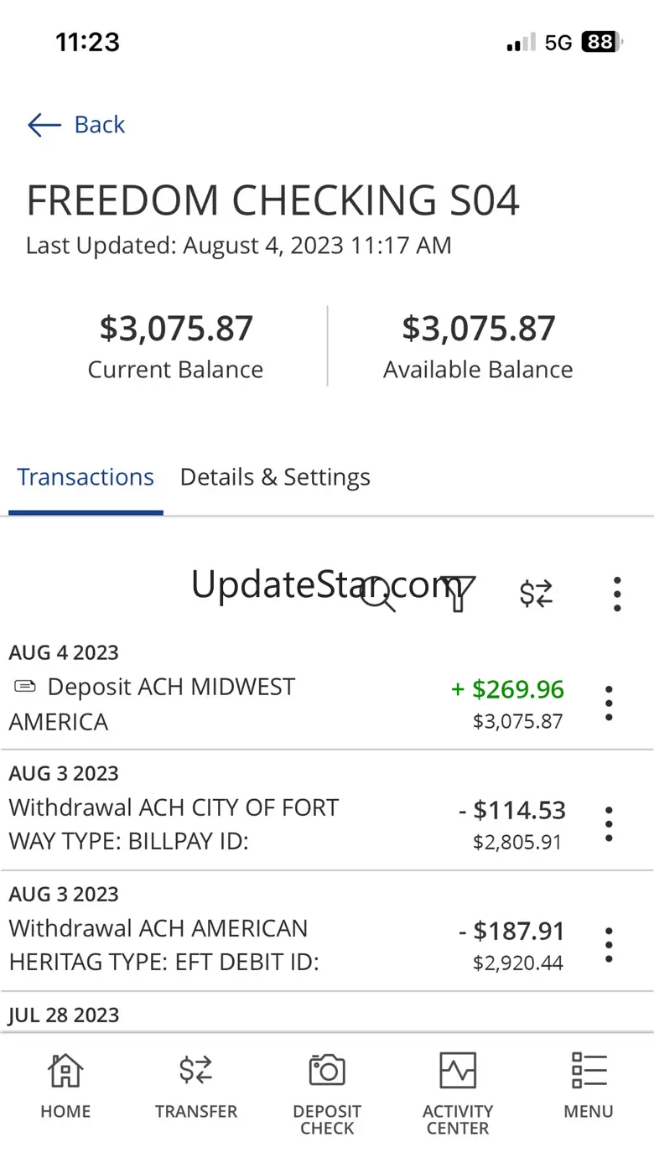Tap the dollar transfer arrows toolbar icon
This screenshot has width=654, height=1163.
tap(536, 594)
